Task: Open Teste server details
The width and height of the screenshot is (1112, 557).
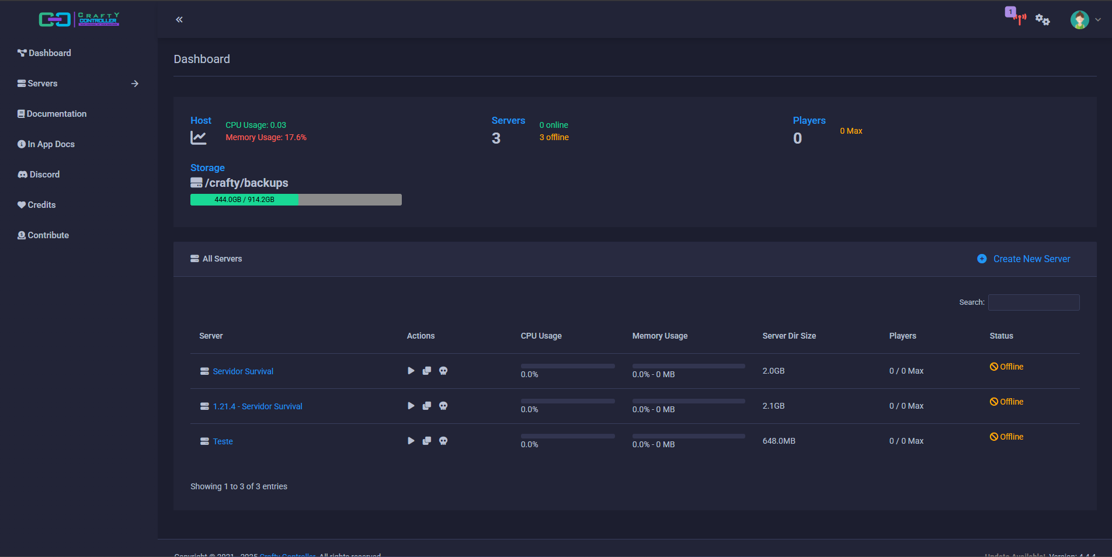Action: [x=223, y=441]
